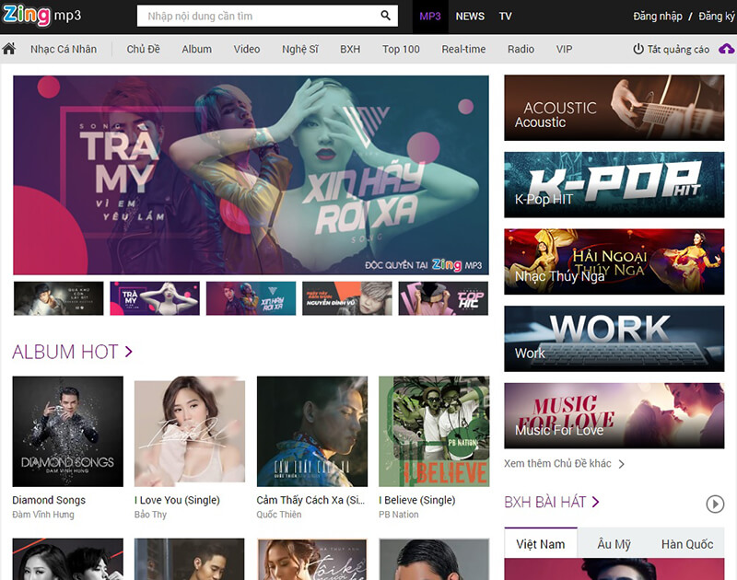Click the arrow next to Xem thêm Chủ Đề khác

(x=621, y=465)
